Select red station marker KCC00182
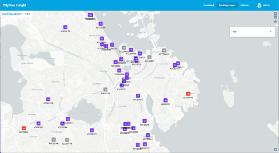The height and width of the screenshot is (153, 279). (188, 94)
